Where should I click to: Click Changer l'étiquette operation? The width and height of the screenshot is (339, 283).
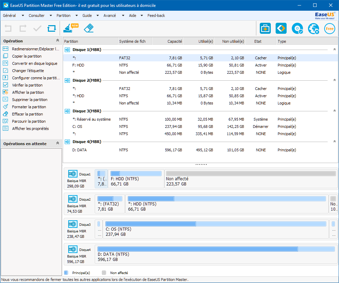[x=28, y=71]
